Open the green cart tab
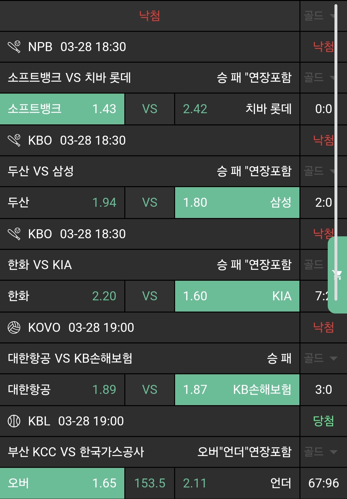Screen dimensions: 347x499 [x=338, y=275]
